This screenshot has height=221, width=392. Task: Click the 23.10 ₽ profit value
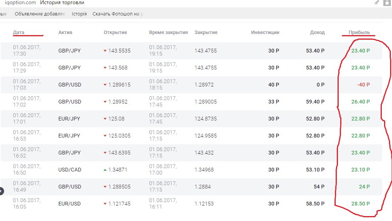pos(361,170)
